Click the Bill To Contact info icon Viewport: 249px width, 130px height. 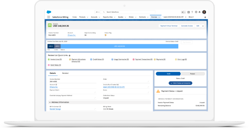coord(60,107)
